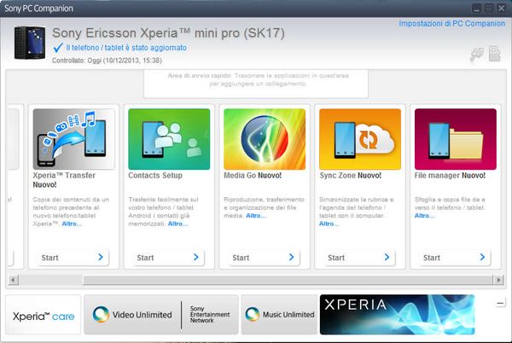This screenshot has height=343, width=512.
Task: Minimize the Sony PC Companion window
Action: pyautogui.click(x=476, y=9)
